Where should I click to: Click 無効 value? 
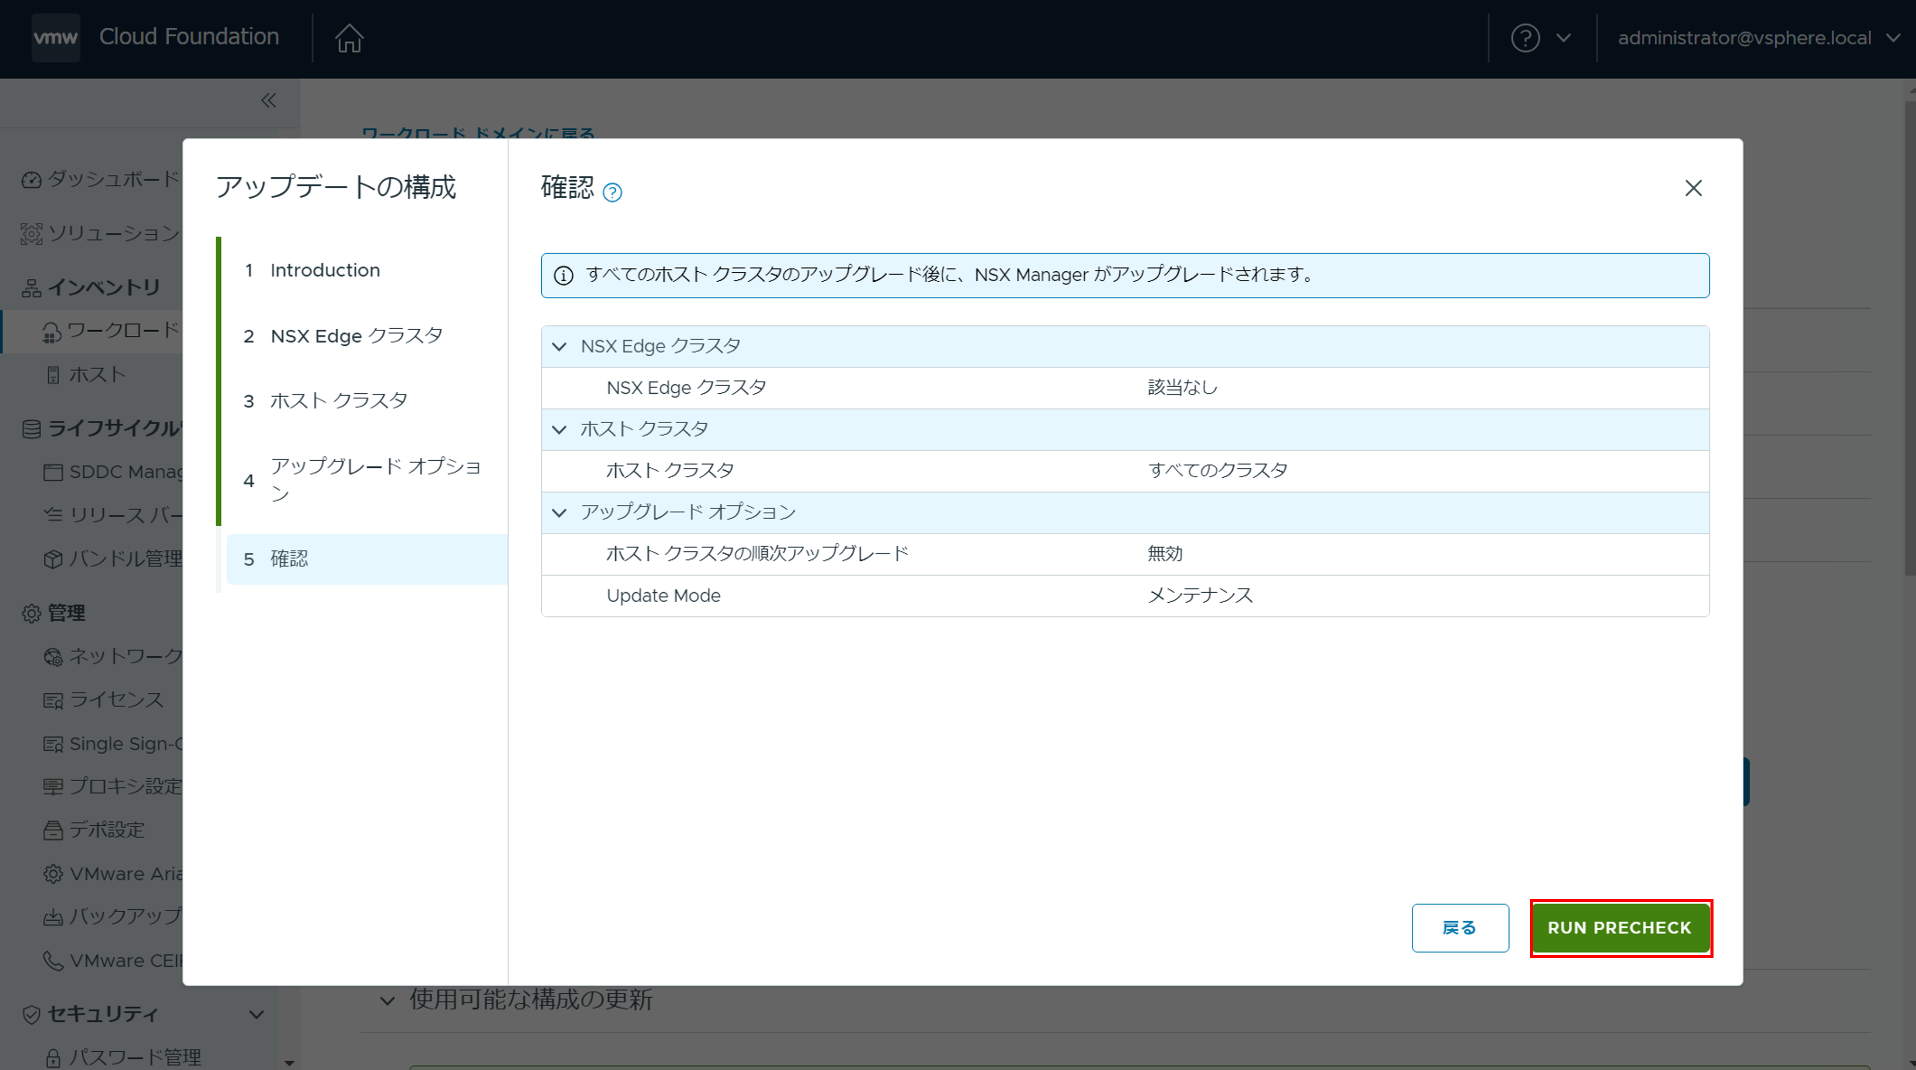coord(1165,554)
